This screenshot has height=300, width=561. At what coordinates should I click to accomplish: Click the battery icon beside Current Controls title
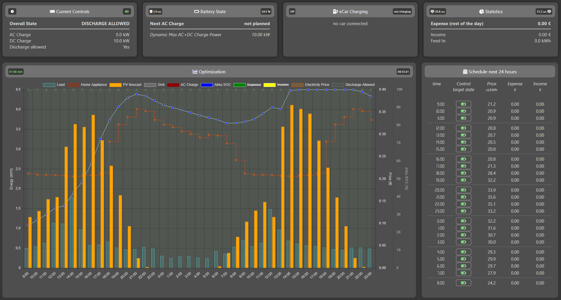tap(52, 11)
